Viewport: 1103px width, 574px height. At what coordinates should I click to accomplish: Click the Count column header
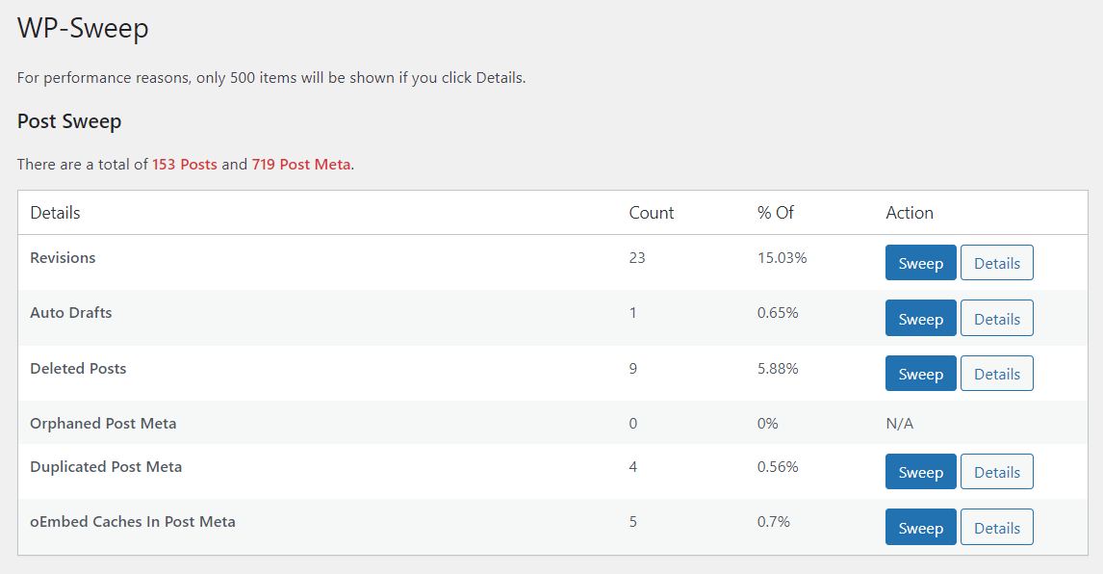(652, 213)
